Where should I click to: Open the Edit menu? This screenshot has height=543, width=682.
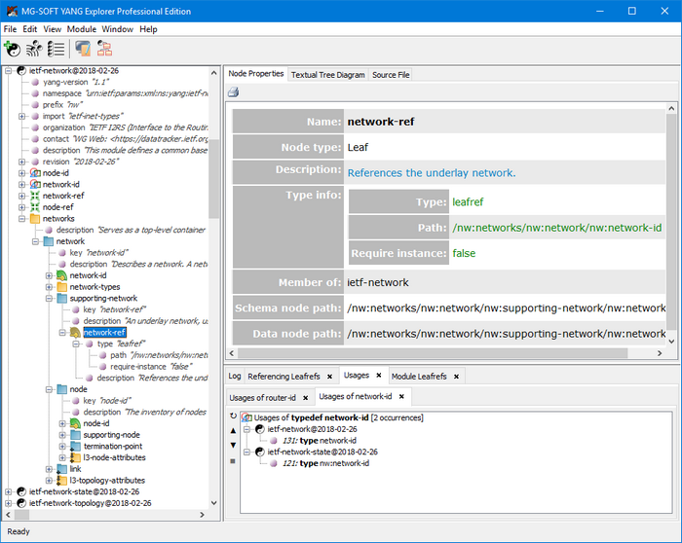click(x=30, y=29)
